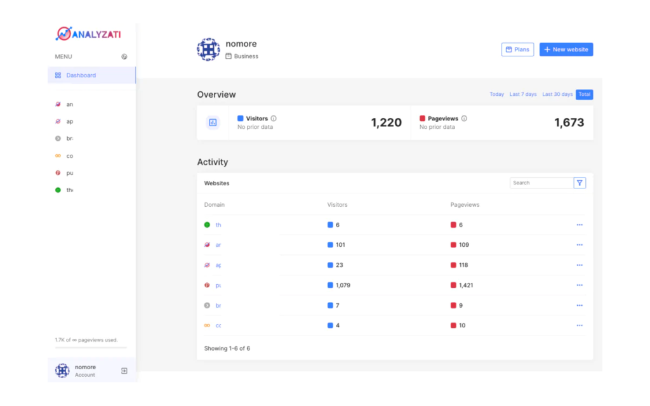This screenshot has width=650, height=406.
Task: Click the logout icon beside nomore Account
Action: tap(124, 370)
